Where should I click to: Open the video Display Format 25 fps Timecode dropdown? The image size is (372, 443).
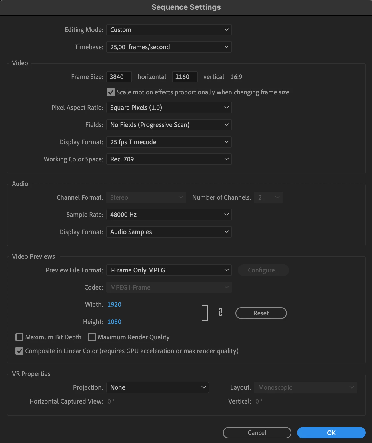pyautogui.click(x=169, y=142)
